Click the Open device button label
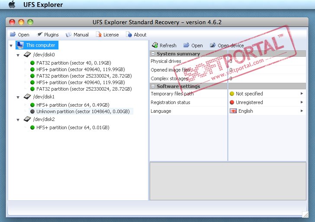This screenshot has height=222, width=315. click(231, 46)
